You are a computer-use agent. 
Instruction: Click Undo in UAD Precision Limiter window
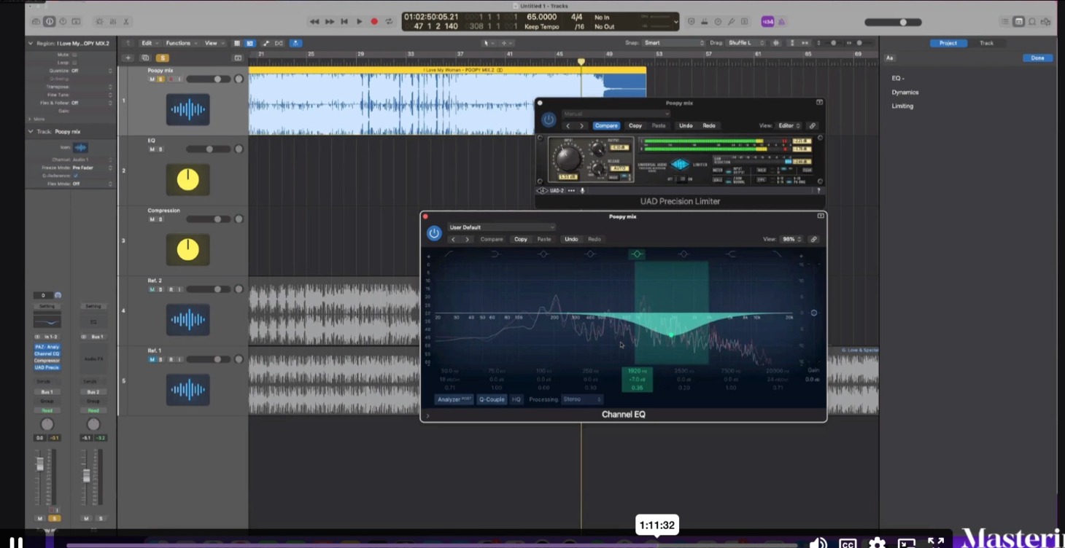click(686, 125)
